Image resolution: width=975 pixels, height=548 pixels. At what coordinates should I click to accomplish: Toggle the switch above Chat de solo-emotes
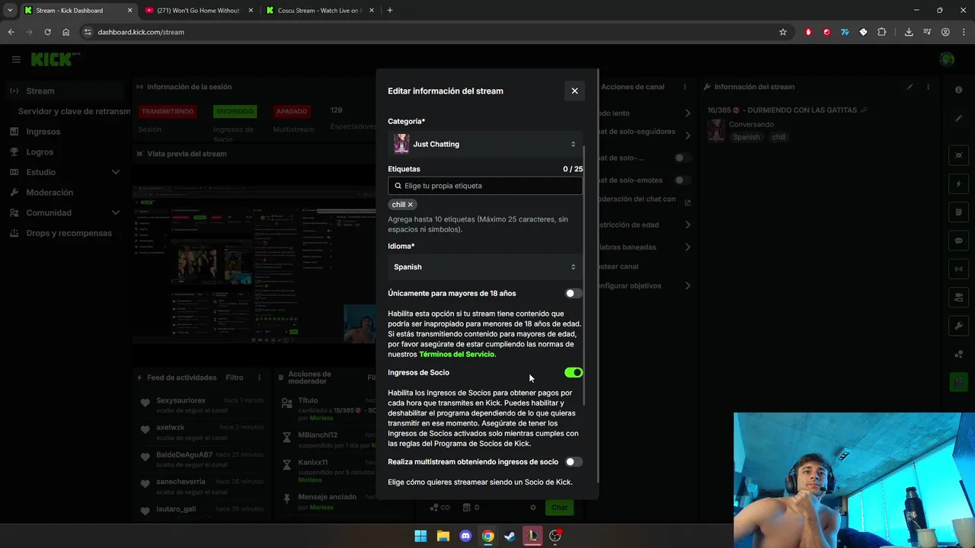tap(682, 158)
